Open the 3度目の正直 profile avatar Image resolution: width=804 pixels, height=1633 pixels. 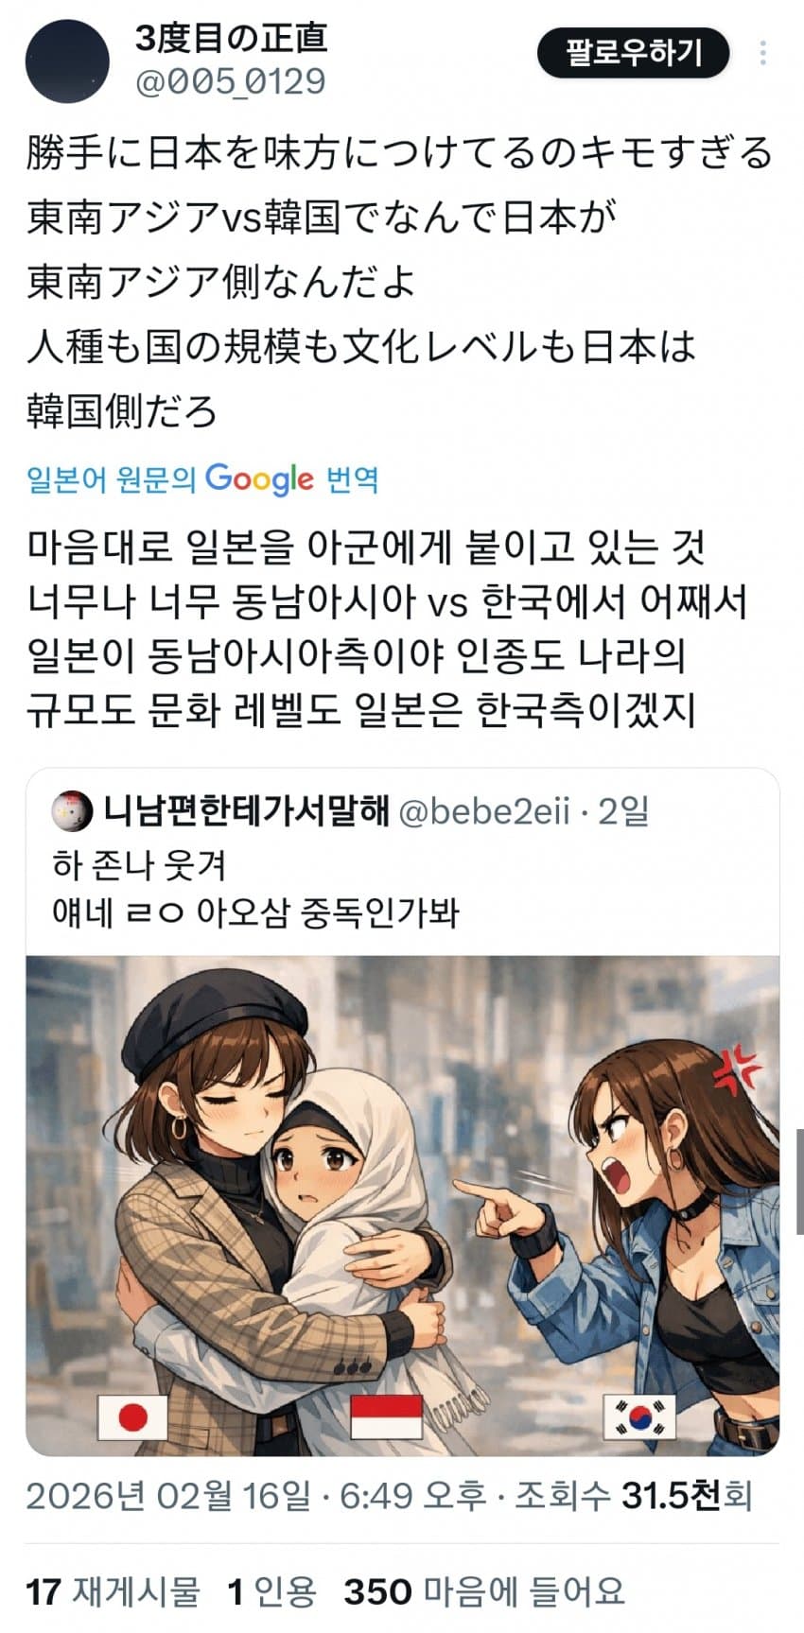(x=67, y=61)
